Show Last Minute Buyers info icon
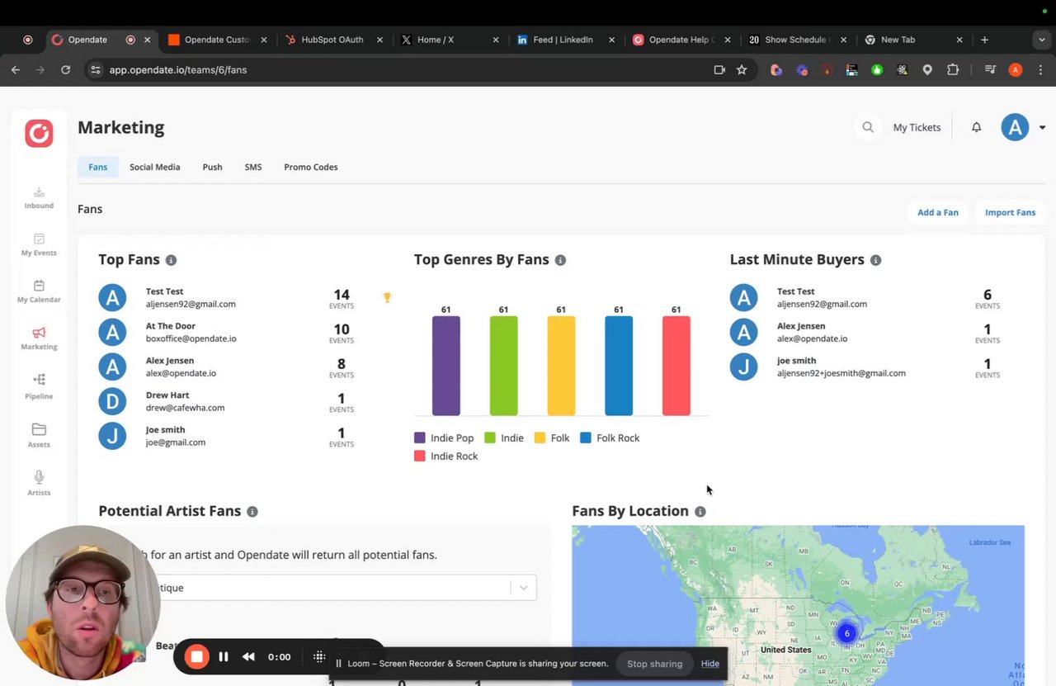 pos(875,260)
